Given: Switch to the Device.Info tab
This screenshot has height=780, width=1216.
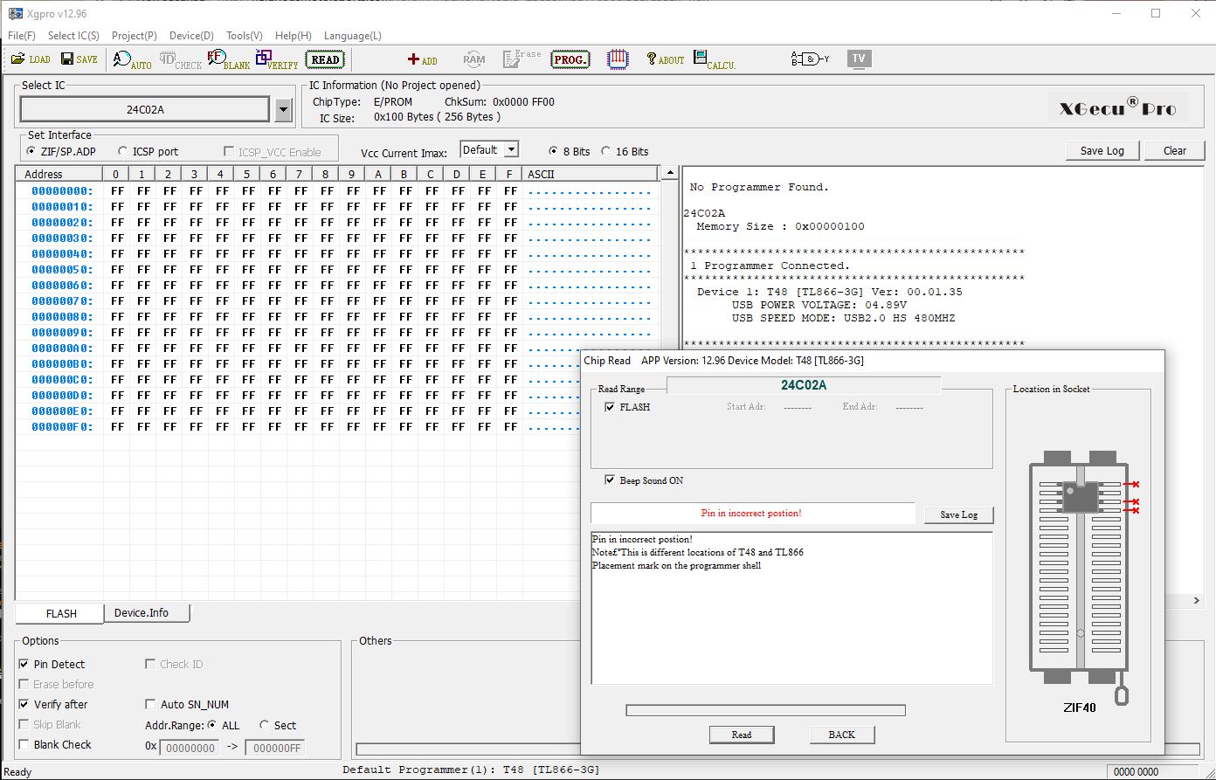Looking at the screenshot, I should pos(142,613).
